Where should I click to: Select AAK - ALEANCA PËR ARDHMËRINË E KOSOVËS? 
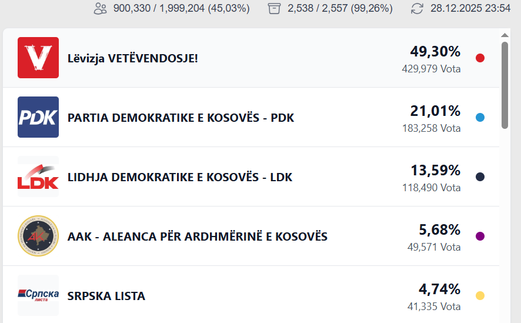tap(198, 237)
